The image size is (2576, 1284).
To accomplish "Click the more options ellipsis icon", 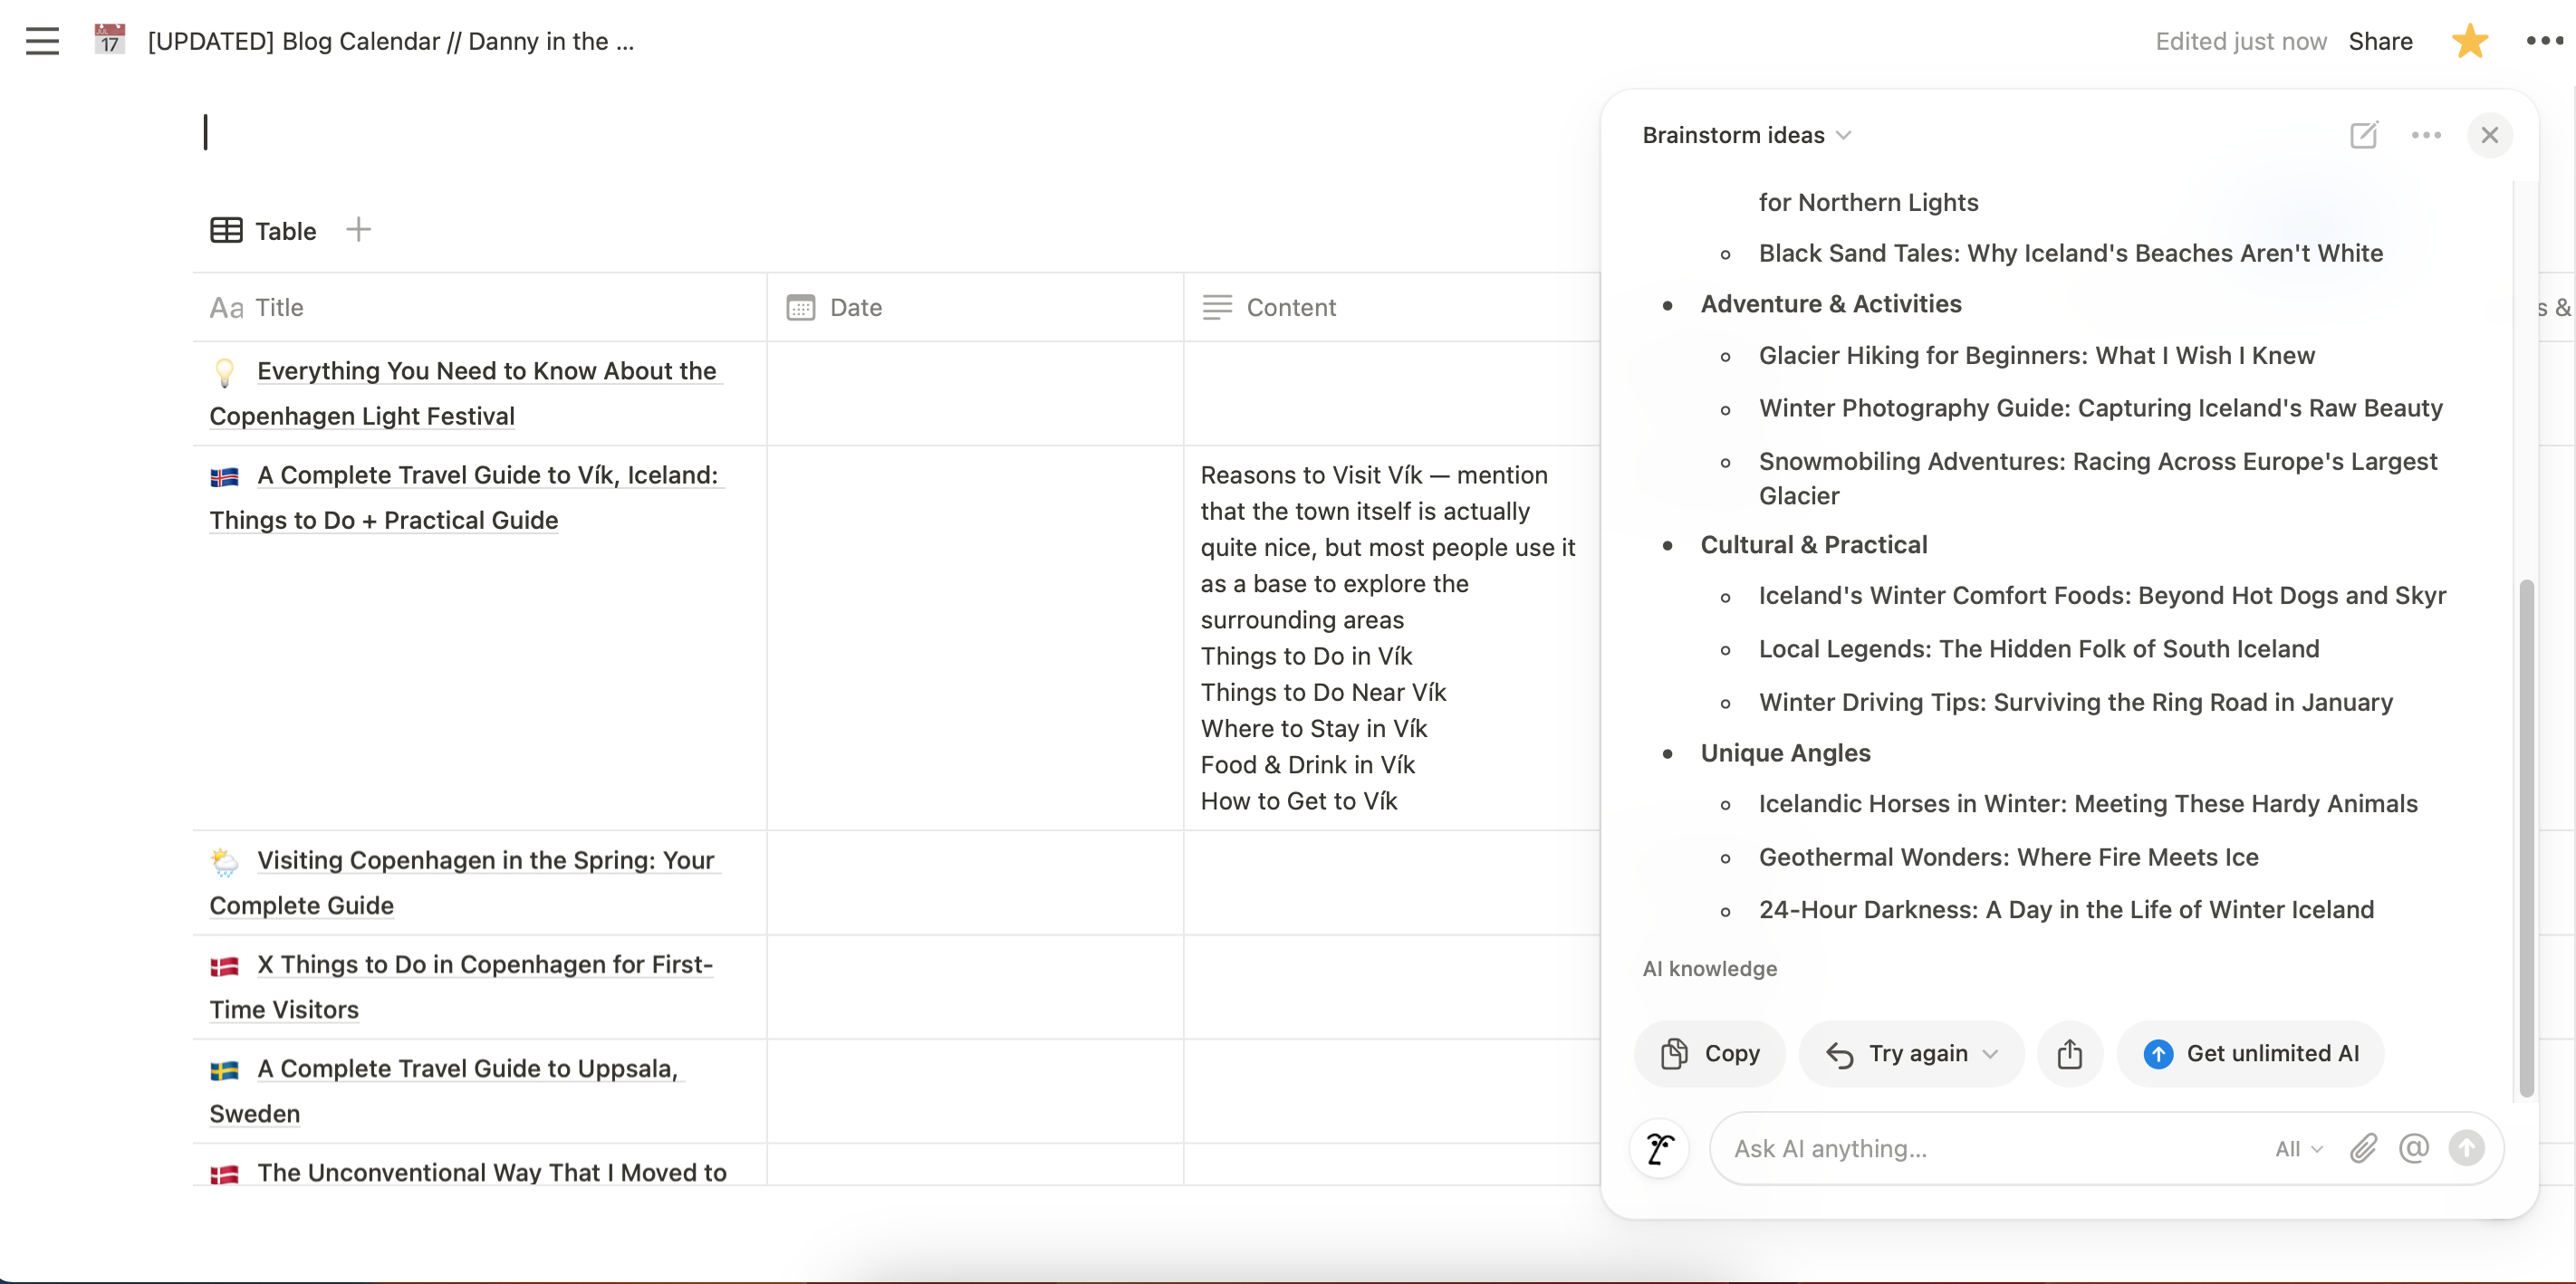I will tap(2427, 135).
